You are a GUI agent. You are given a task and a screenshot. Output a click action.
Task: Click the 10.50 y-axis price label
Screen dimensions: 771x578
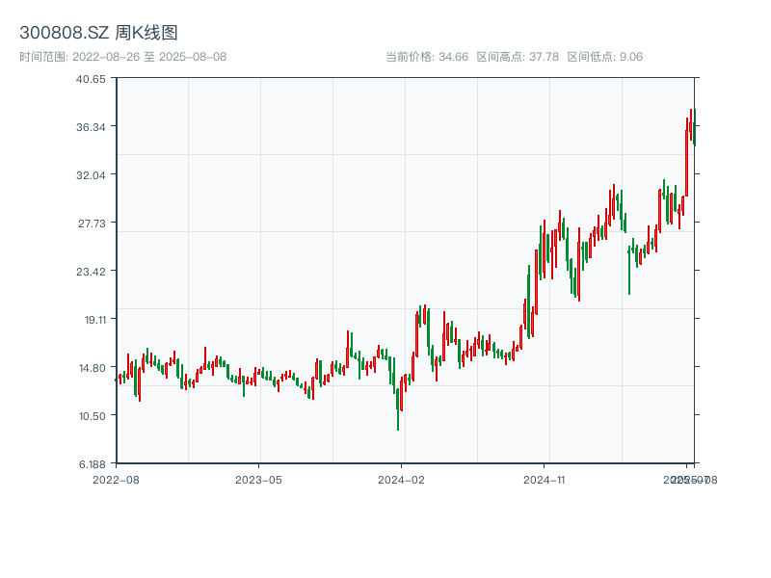click(x=91, y=416)
